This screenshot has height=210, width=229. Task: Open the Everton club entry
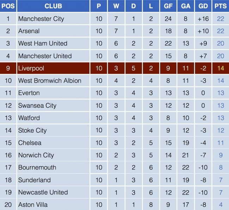pos(29,93)
